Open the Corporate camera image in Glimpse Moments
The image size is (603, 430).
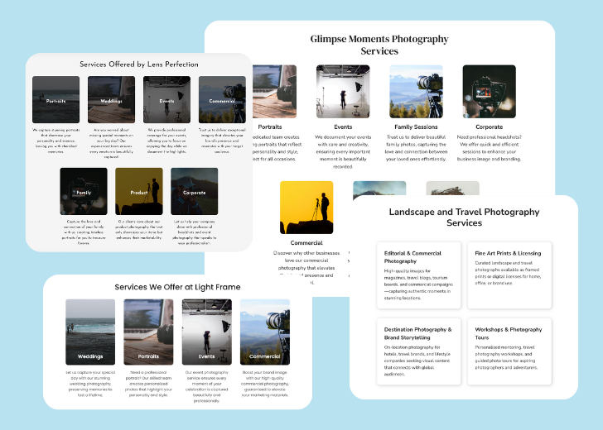click(x=489, y=91)
